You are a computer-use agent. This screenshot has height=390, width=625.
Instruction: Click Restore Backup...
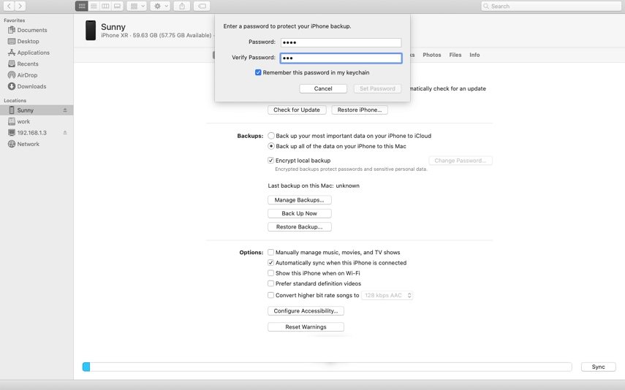pyautogui.click(x=300, y=226)
